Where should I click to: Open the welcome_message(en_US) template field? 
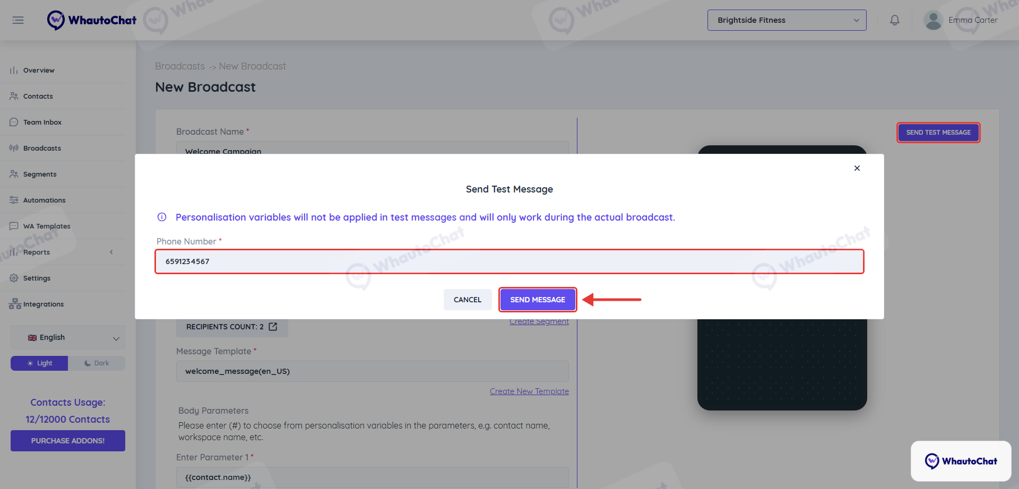pos(373,371)
